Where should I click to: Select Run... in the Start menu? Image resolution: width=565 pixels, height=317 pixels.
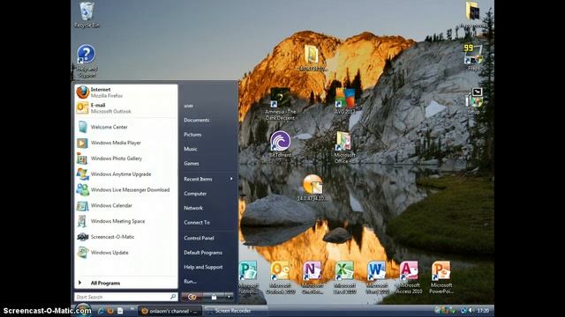(190, 282)
